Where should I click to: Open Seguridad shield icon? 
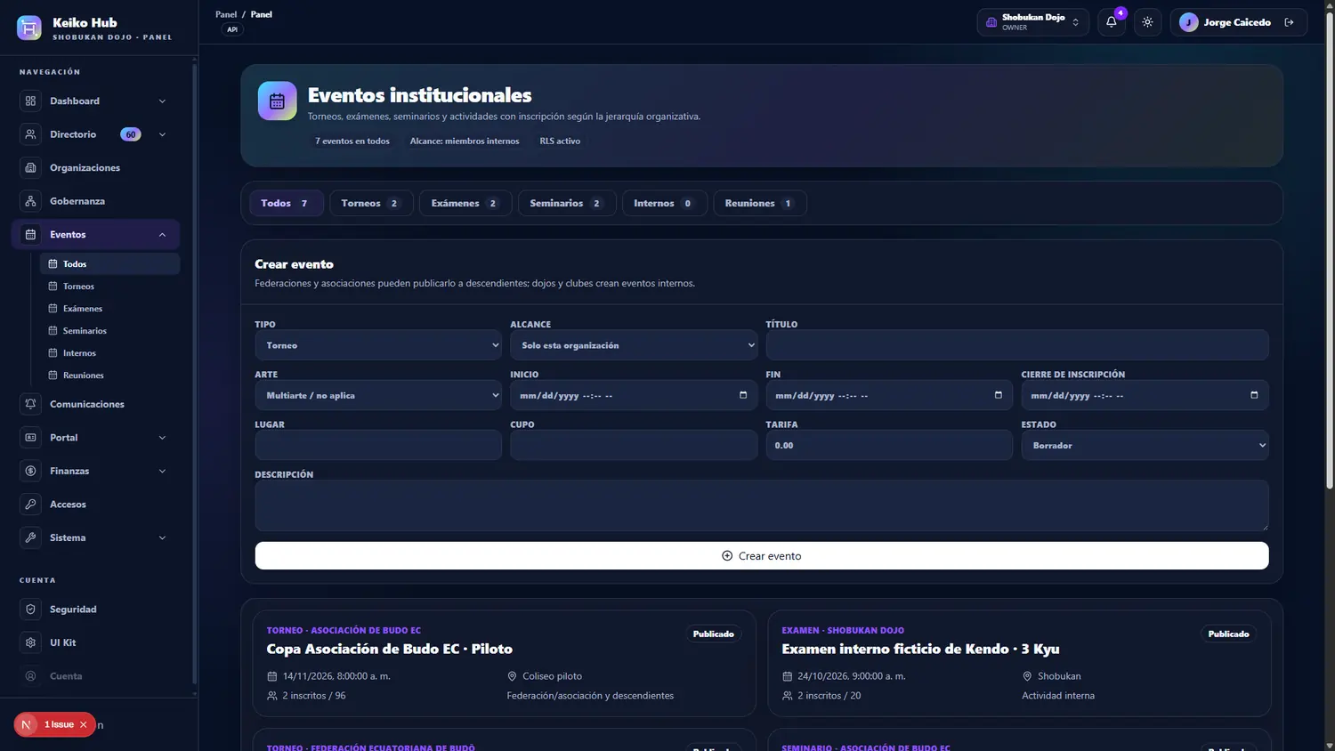[30, 610]
